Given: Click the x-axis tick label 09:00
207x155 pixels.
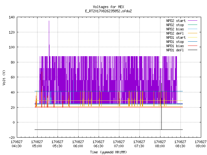Looking at the screenshot, I should click(201, 146).
